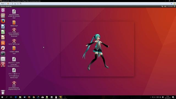Select Castle in the Sky Eurobeat mp3
Screen dimensions: 176x99
14,62
